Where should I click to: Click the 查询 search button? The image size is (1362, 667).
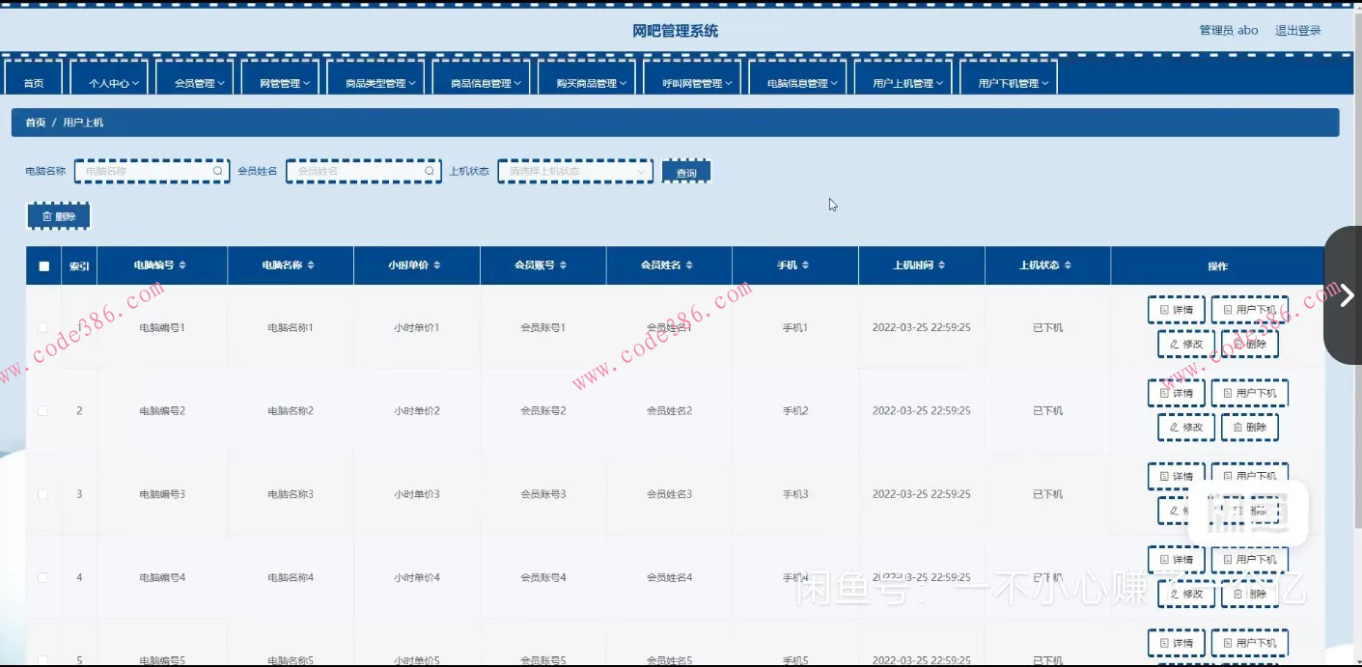point(686,172)
